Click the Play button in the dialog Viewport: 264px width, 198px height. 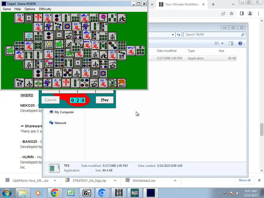105,100
